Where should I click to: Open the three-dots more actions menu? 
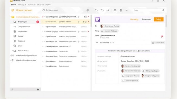(127, 10)
